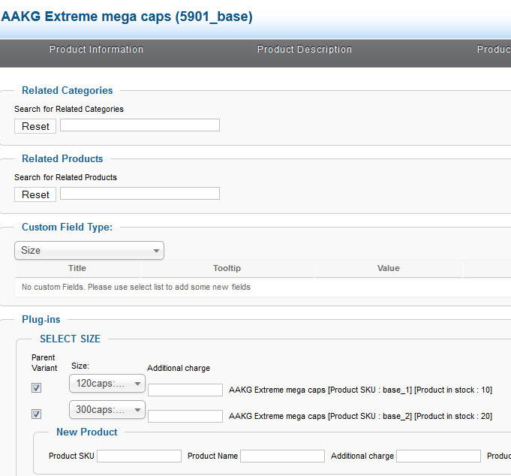Toggle Parent Variant checkbox for base_1 row
Screen dimensions: 511x476
pos(36,387)
